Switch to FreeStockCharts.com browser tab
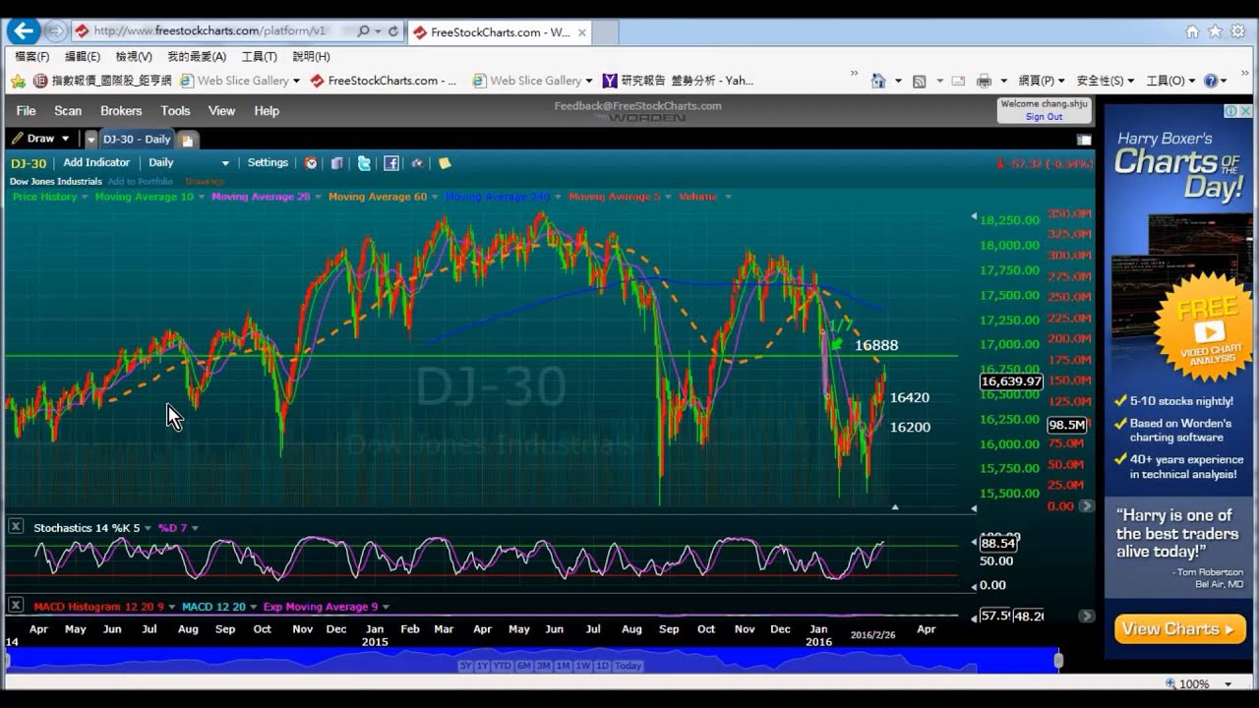 [500, 32]
